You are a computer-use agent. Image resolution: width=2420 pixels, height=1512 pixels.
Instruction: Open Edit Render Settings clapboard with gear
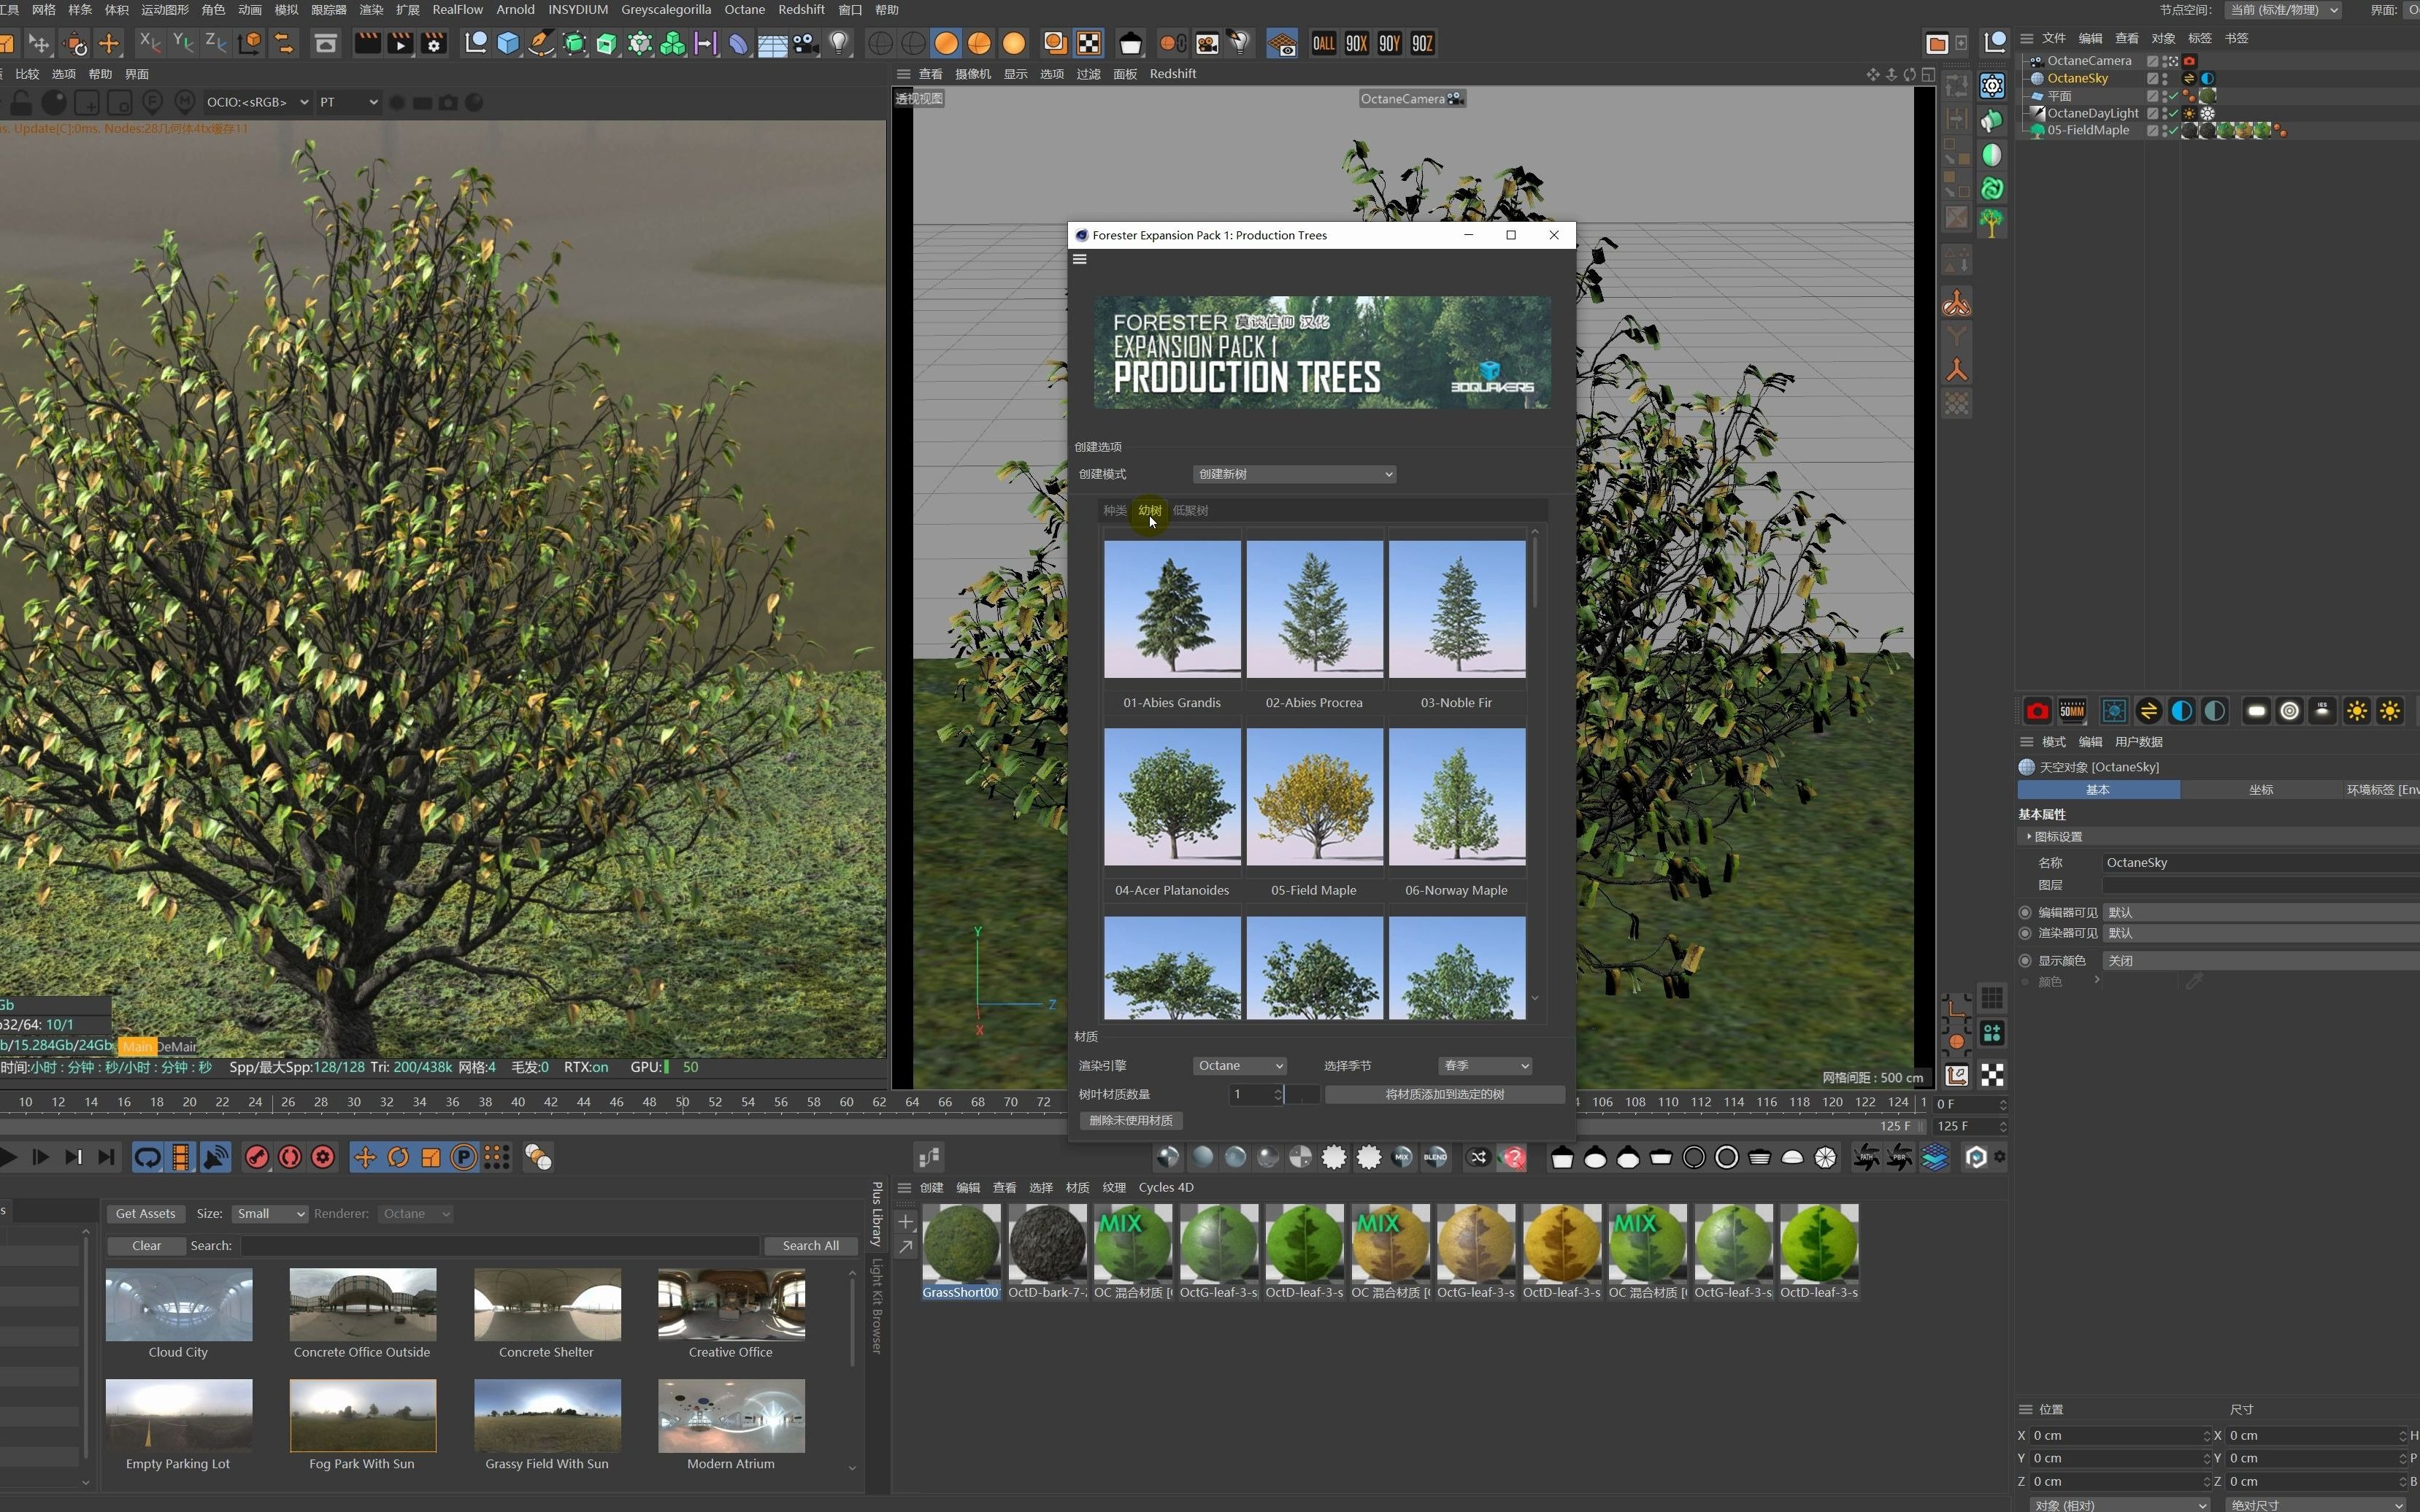click(x=434, y=43)
